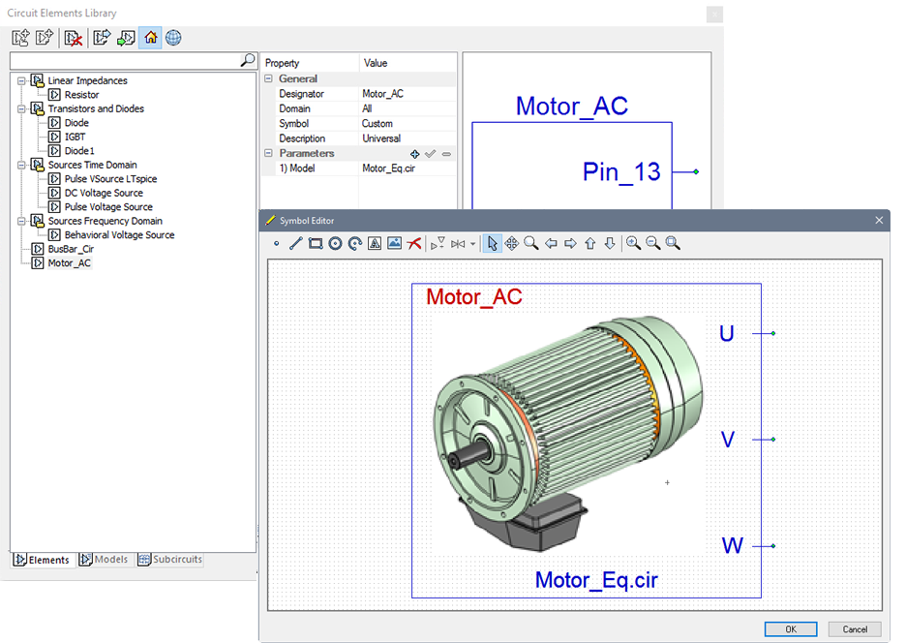Screen dimensions: 906x643
Task: Click the move left arrow icon
Action: [551, 244]
